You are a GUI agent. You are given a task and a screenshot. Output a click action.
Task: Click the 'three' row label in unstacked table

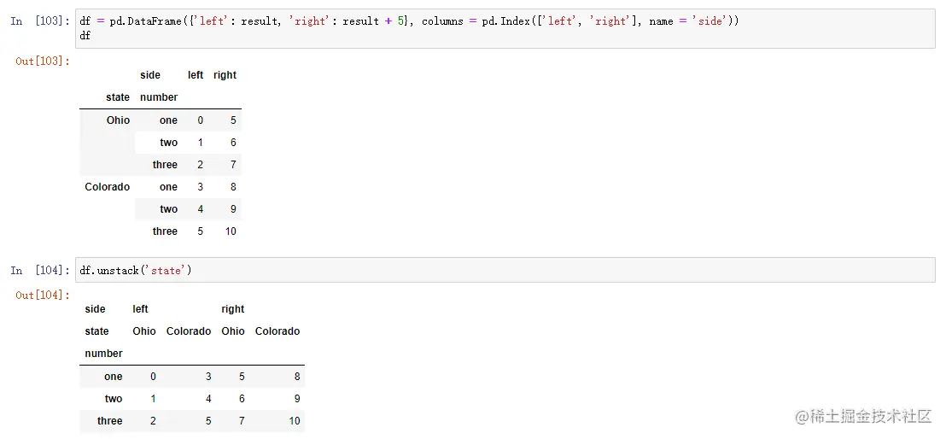pyautogui.click(x=109, y=421)
